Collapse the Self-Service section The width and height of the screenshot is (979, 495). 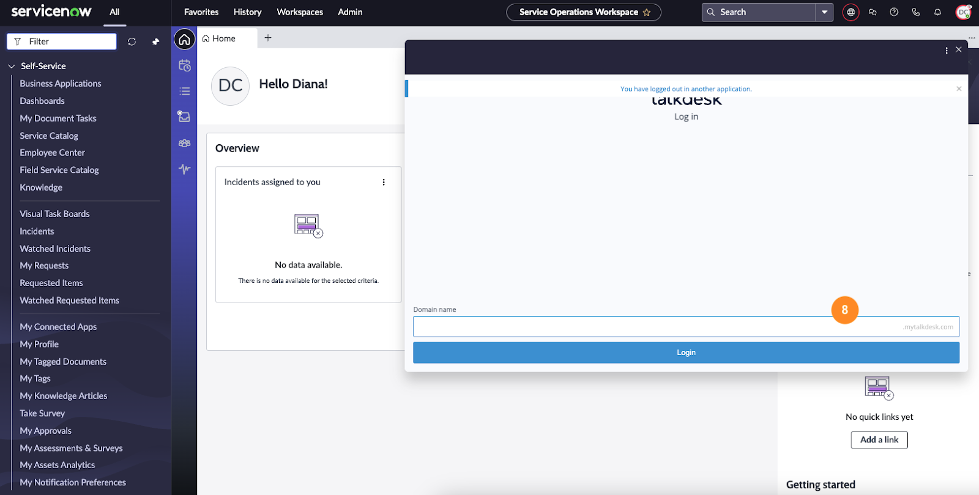[x=12, y=66]
